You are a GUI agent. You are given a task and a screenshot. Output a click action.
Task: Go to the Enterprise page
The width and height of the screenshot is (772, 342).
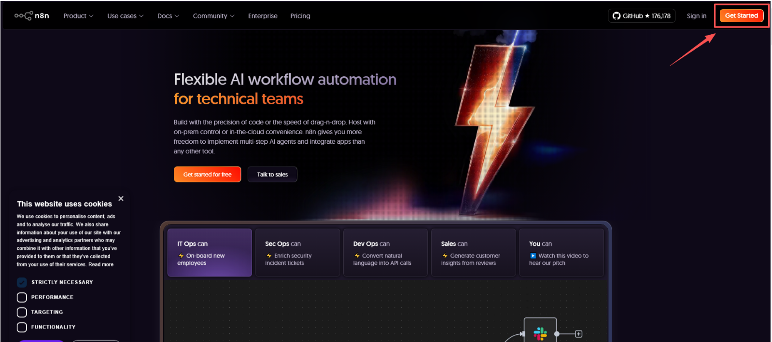[x=263, y=16]
